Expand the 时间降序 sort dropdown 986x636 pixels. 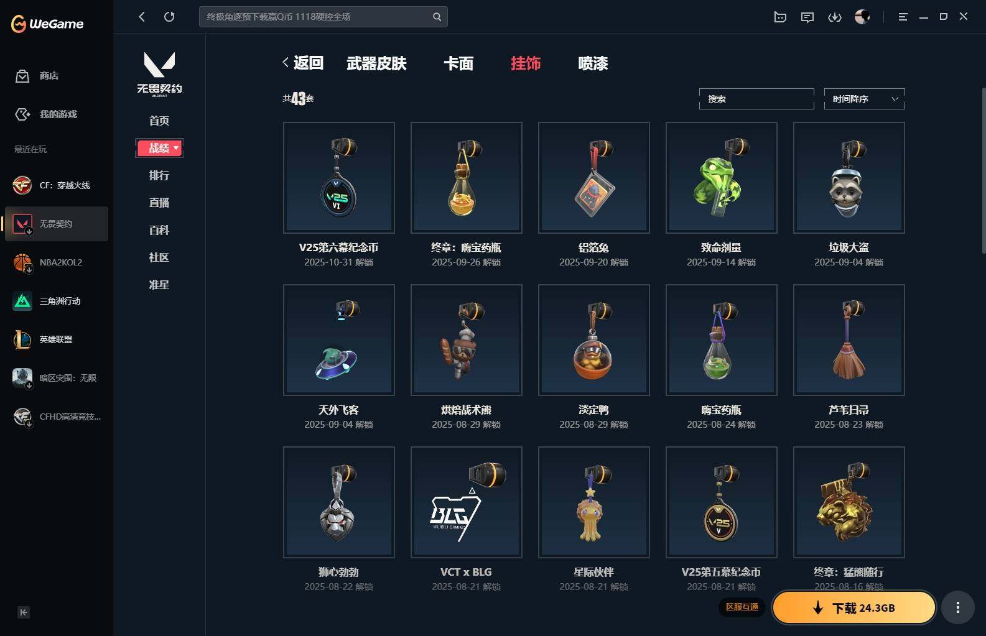864,99
